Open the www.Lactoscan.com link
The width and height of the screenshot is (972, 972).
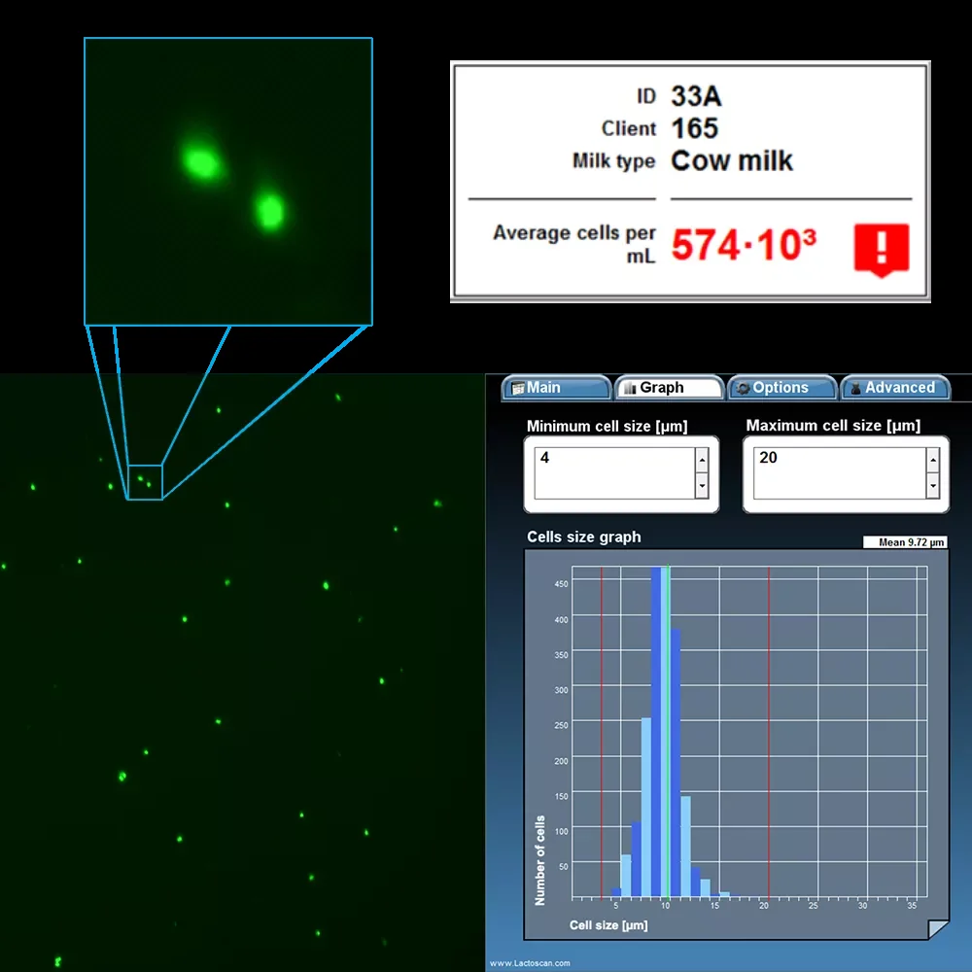[530, 962]
